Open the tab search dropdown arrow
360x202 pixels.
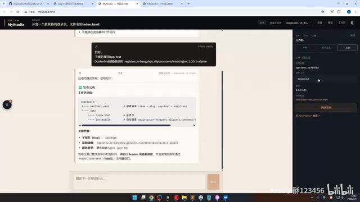(x=4, y=4)
